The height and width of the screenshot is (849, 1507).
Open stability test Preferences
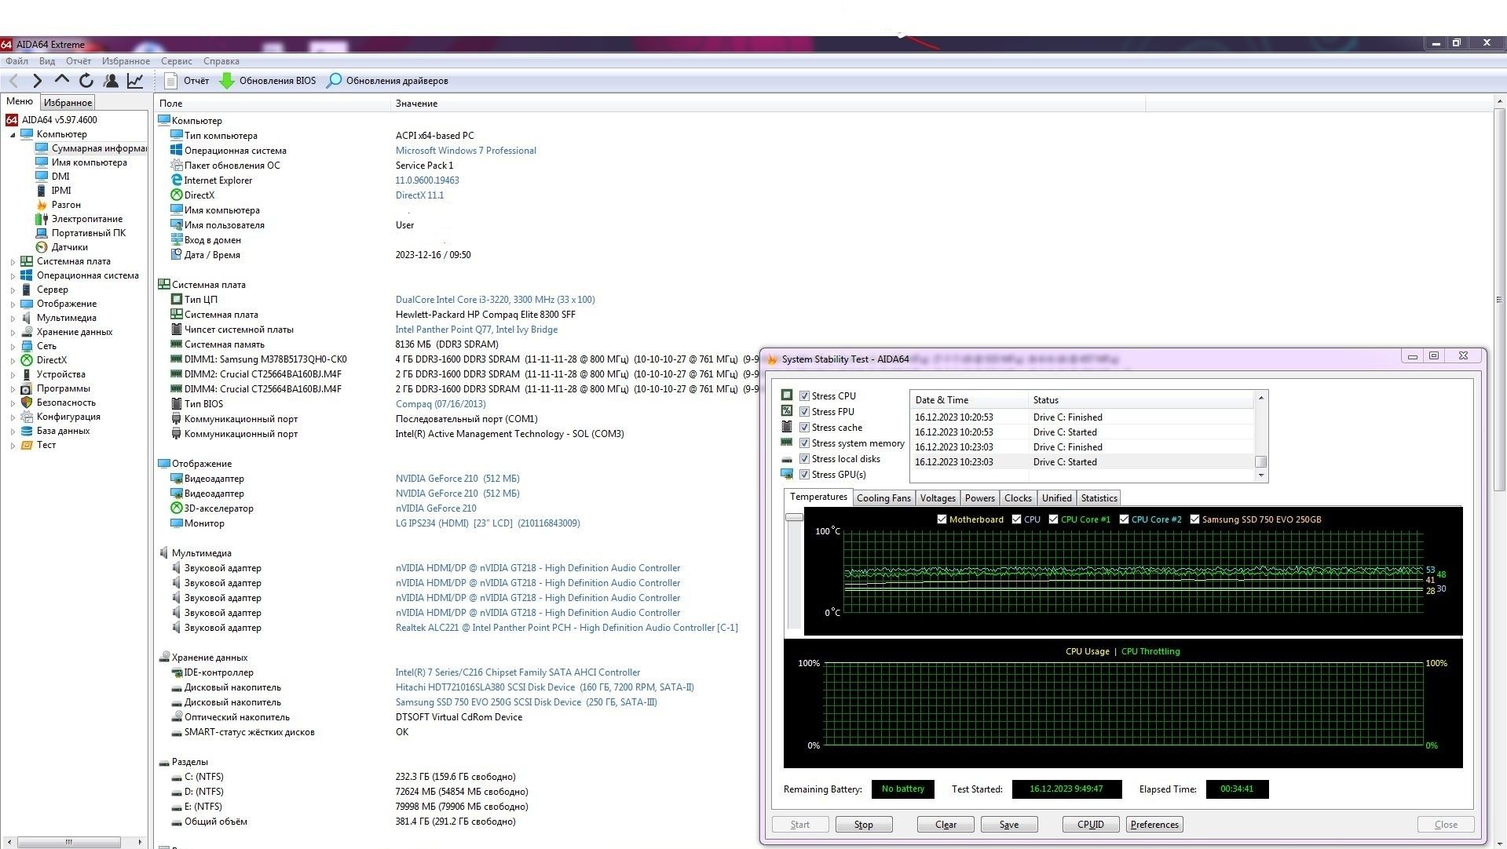1154,825
